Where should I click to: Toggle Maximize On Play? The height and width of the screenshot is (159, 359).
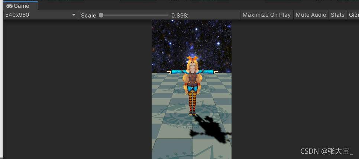(266, 15)
